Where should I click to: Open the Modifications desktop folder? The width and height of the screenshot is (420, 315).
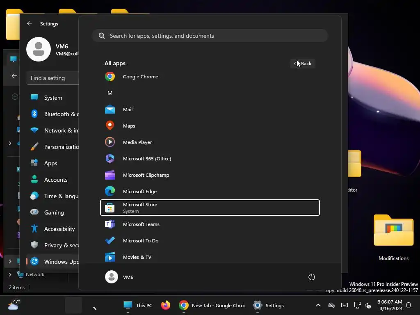tap(393, 237)
